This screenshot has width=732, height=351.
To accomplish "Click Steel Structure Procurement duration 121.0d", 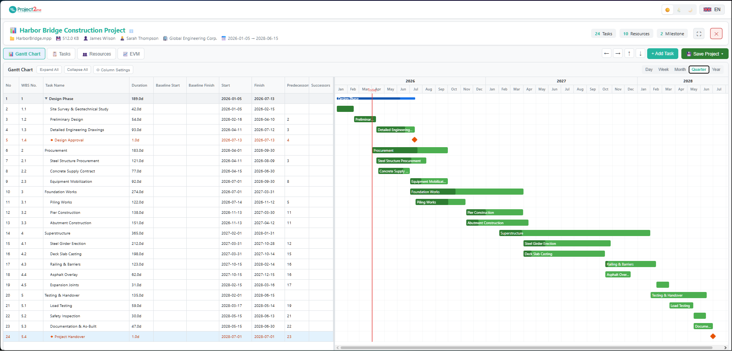I will pos(137,161).
